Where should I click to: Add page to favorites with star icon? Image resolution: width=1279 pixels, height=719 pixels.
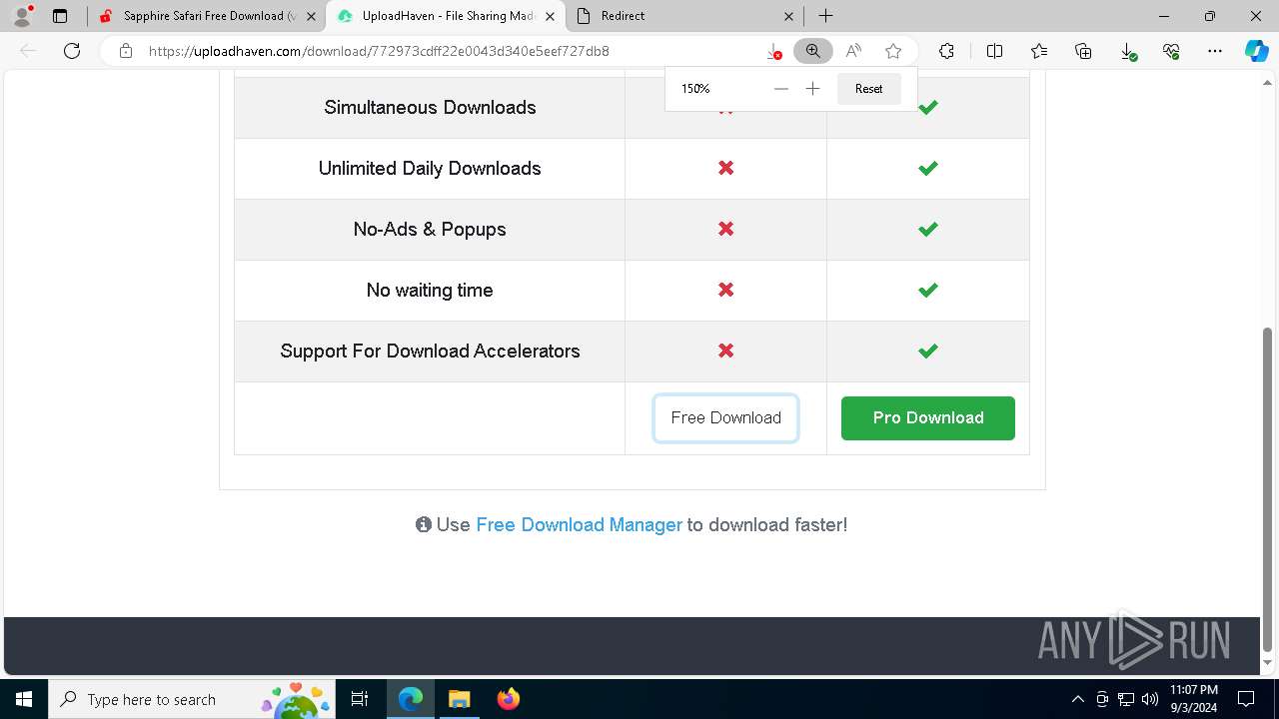tap(893, 51)
